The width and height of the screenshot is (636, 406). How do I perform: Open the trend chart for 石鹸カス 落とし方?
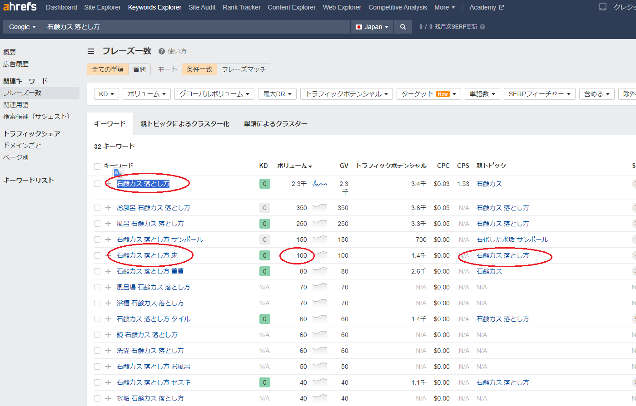(320, 184)
